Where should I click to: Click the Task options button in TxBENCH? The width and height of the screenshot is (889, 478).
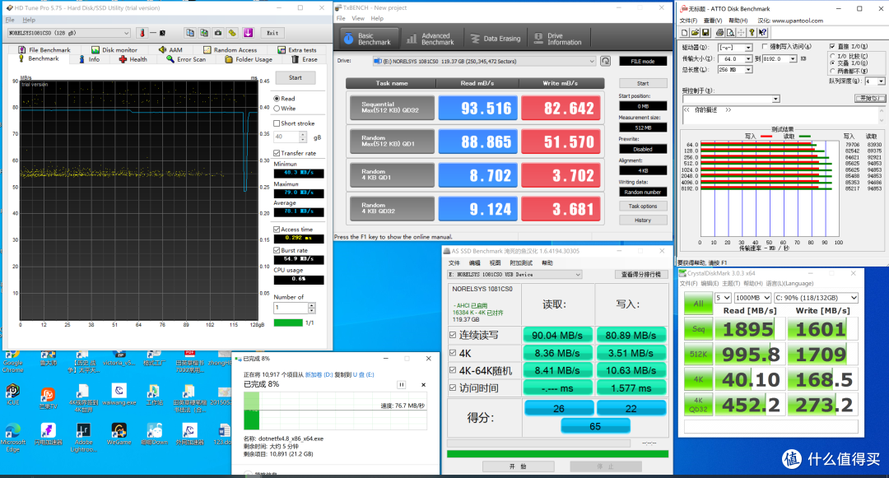tap(643, 207)
